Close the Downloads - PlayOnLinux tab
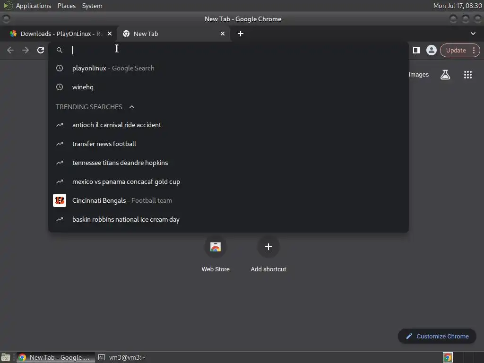Image resolution: width=484 pixels, height=363 pixels. pyautogui.click(x=110, y=34)
